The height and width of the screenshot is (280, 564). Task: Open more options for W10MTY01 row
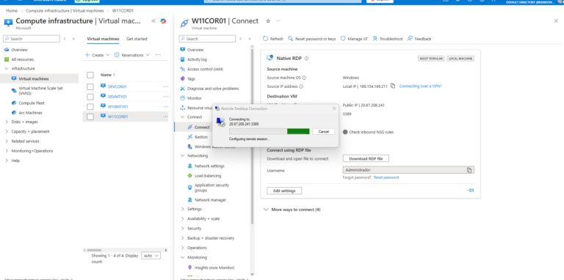(x=165, y=106)
